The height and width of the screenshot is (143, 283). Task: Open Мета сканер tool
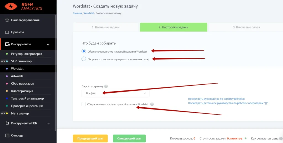point(20,113)
